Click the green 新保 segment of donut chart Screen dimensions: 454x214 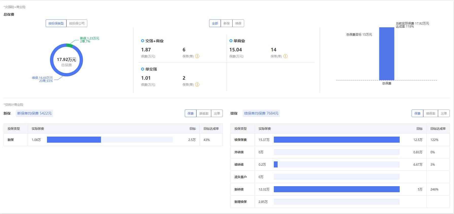(x=69, y=45)
